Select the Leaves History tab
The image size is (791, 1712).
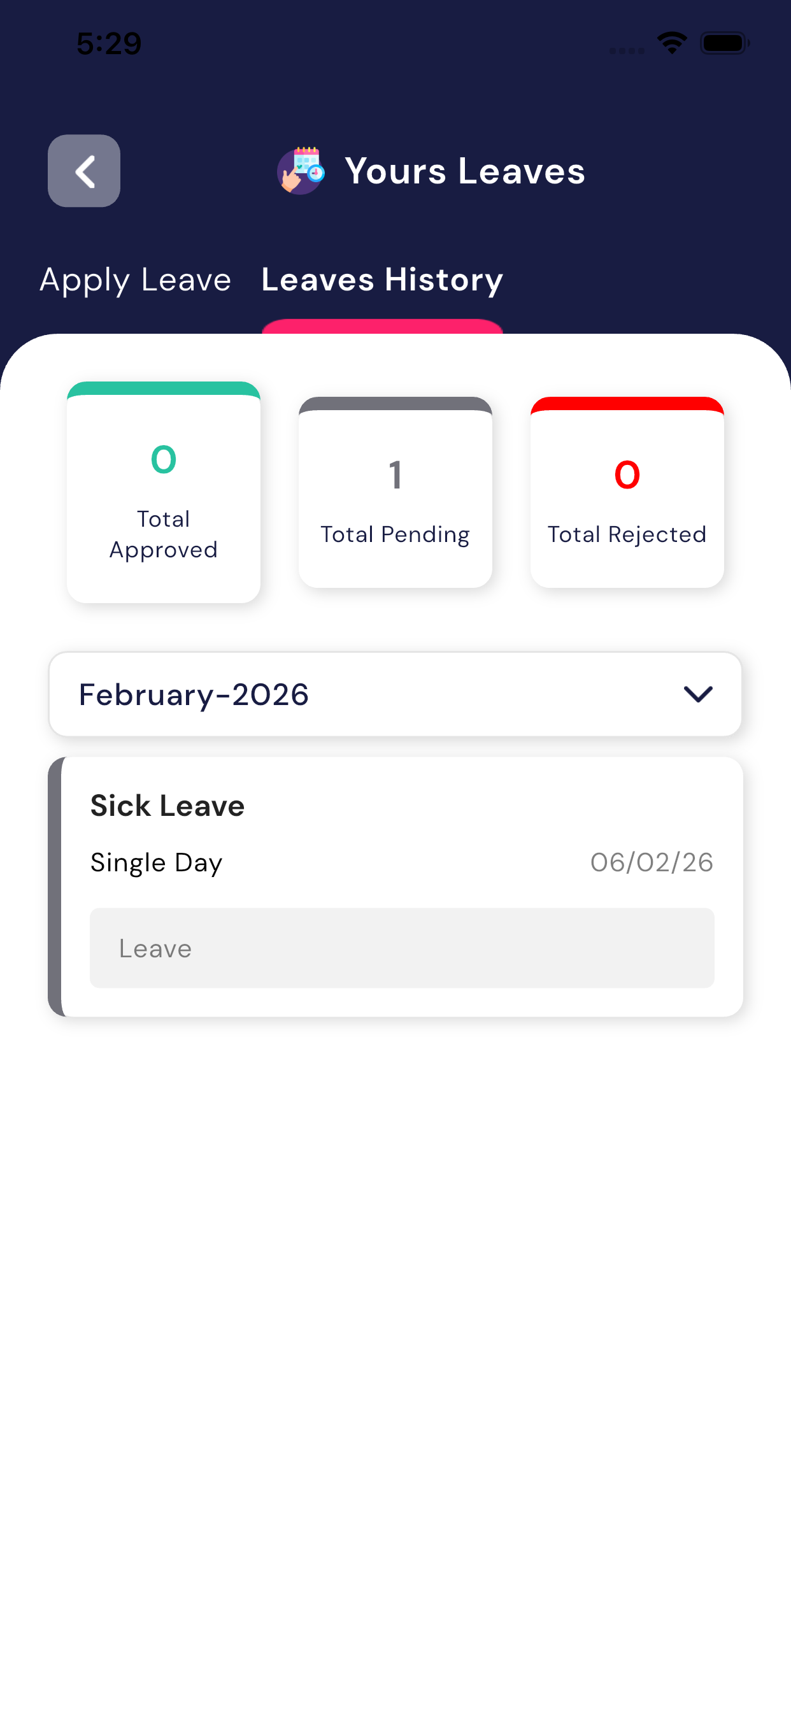click(382, 280)
